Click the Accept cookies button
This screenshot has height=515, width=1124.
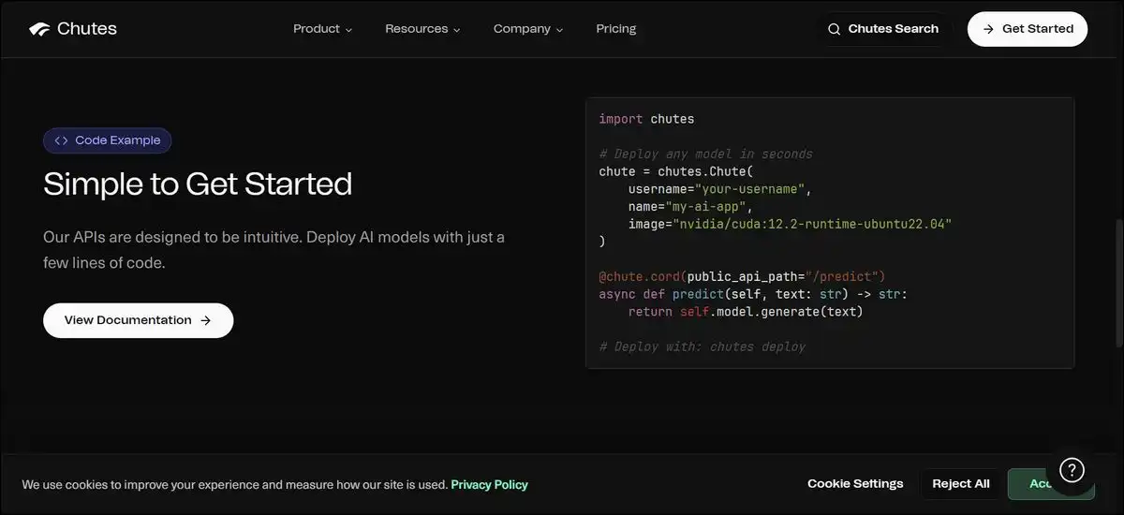(x=1050, y=484)
